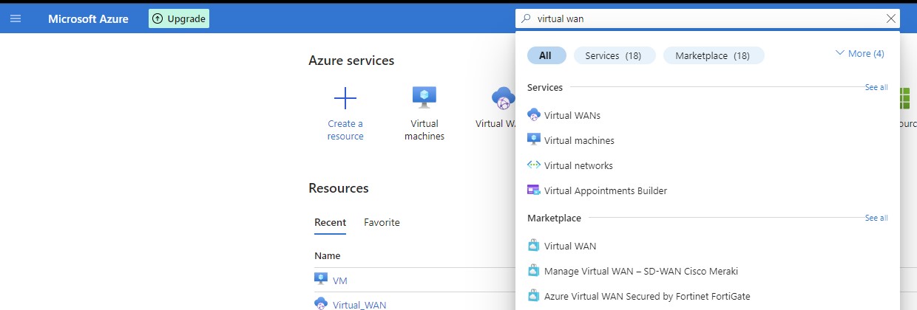See all Services results
The width and height of the screenshot is (917, 310).
coord(876,87)
